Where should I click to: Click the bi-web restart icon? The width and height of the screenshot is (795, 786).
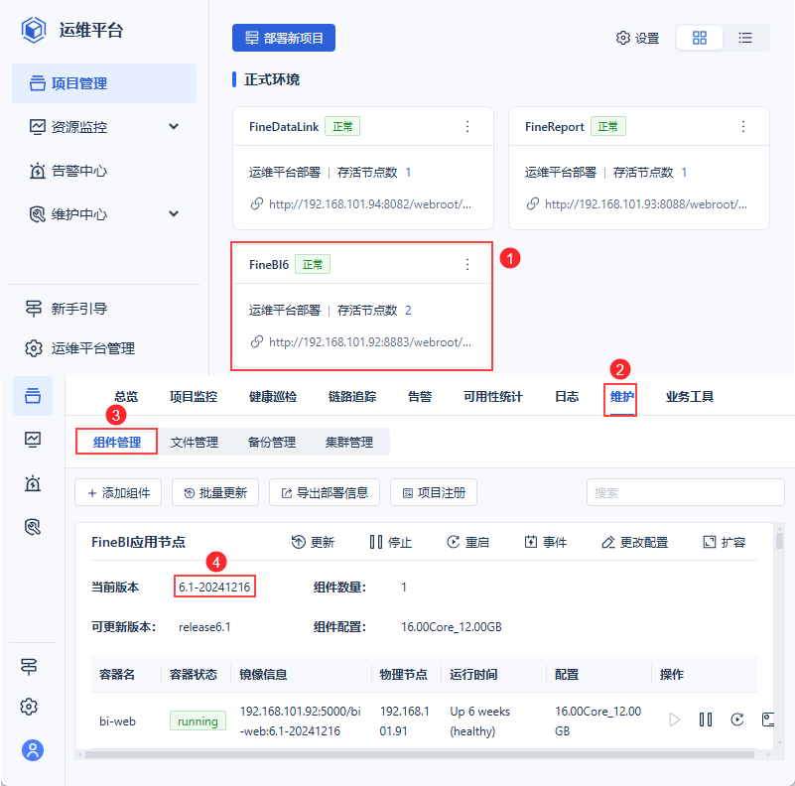click(737, 720)
